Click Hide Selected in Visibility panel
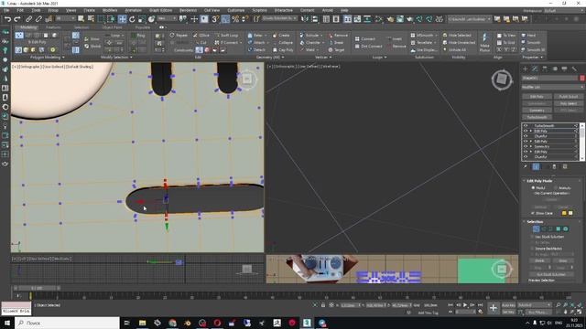The image size is (586, 329). [457, 35]
